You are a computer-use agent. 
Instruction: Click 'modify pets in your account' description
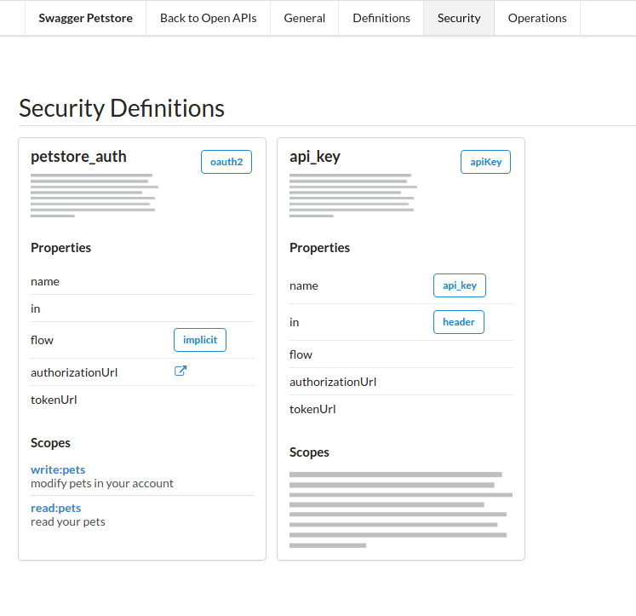tap(102, 483)
